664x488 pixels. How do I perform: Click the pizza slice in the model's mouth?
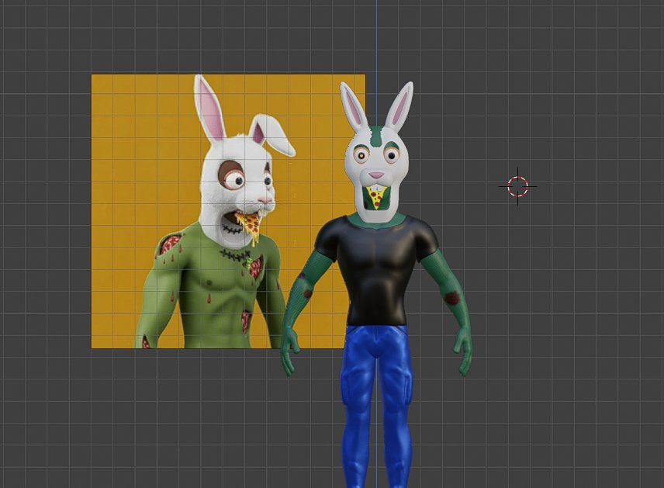(376, 199)
